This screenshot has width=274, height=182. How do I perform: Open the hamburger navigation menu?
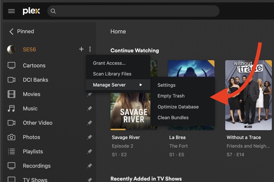point(11,11)
